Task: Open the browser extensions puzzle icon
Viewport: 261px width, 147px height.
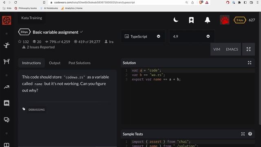Action: pyautogui.click(x=239, y=2)
